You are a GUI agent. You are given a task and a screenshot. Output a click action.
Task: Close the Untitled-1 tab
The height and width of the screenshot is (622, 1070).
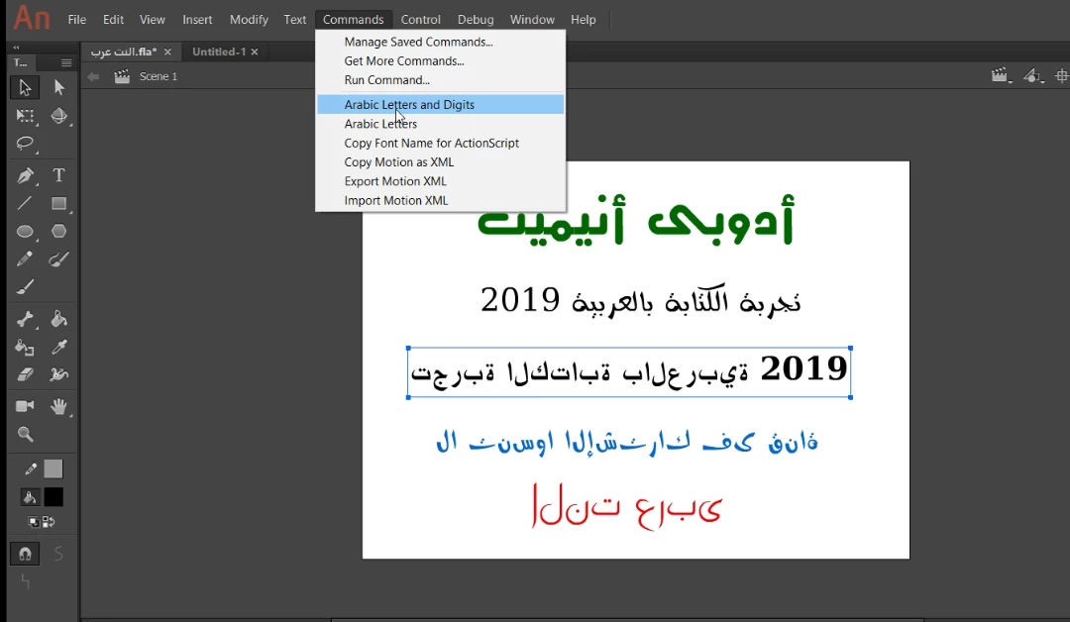click(x=255, y=52)
